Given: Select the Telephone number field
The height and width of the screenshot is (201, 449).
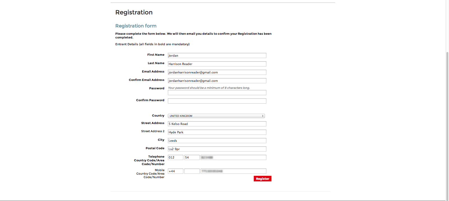Looking at the screenshot, I should point(233,157).
